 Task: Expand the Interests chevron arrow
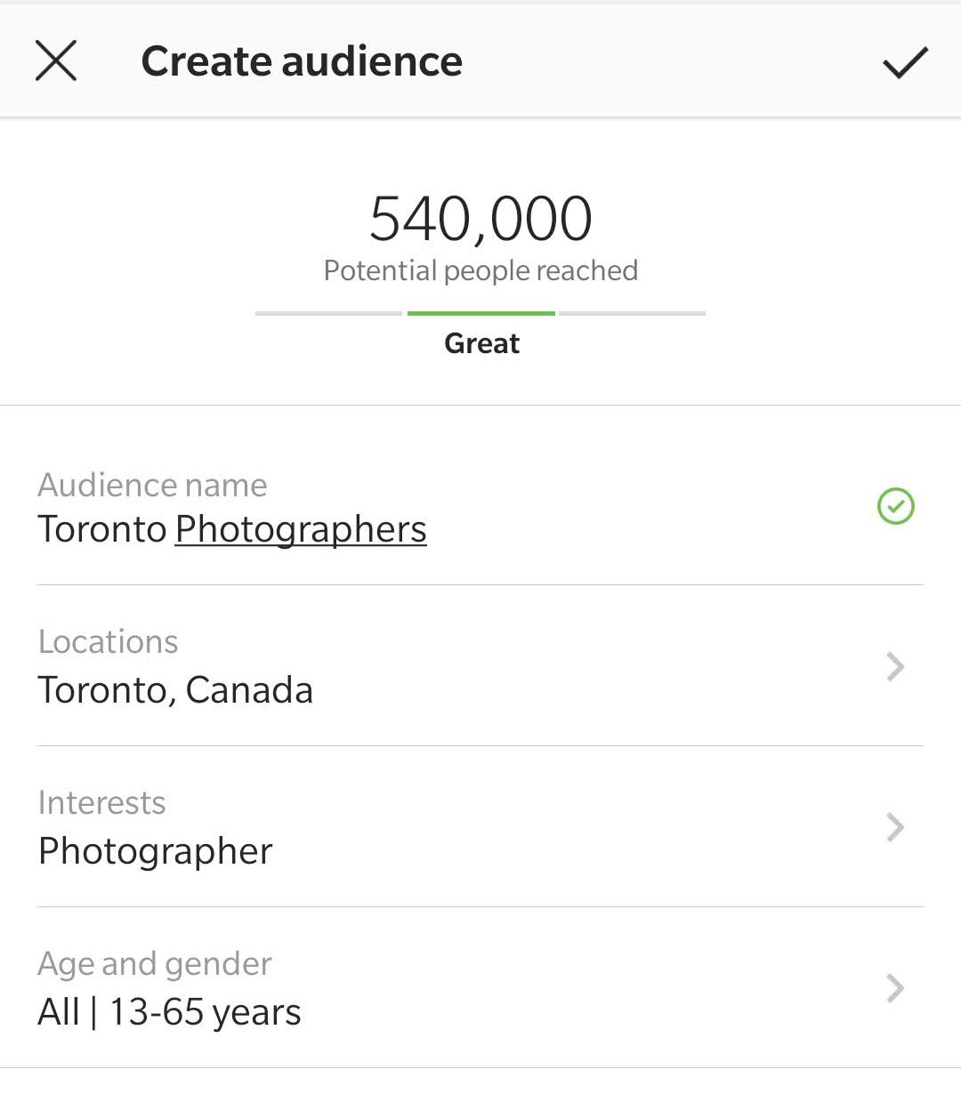[x=895, y=827]
